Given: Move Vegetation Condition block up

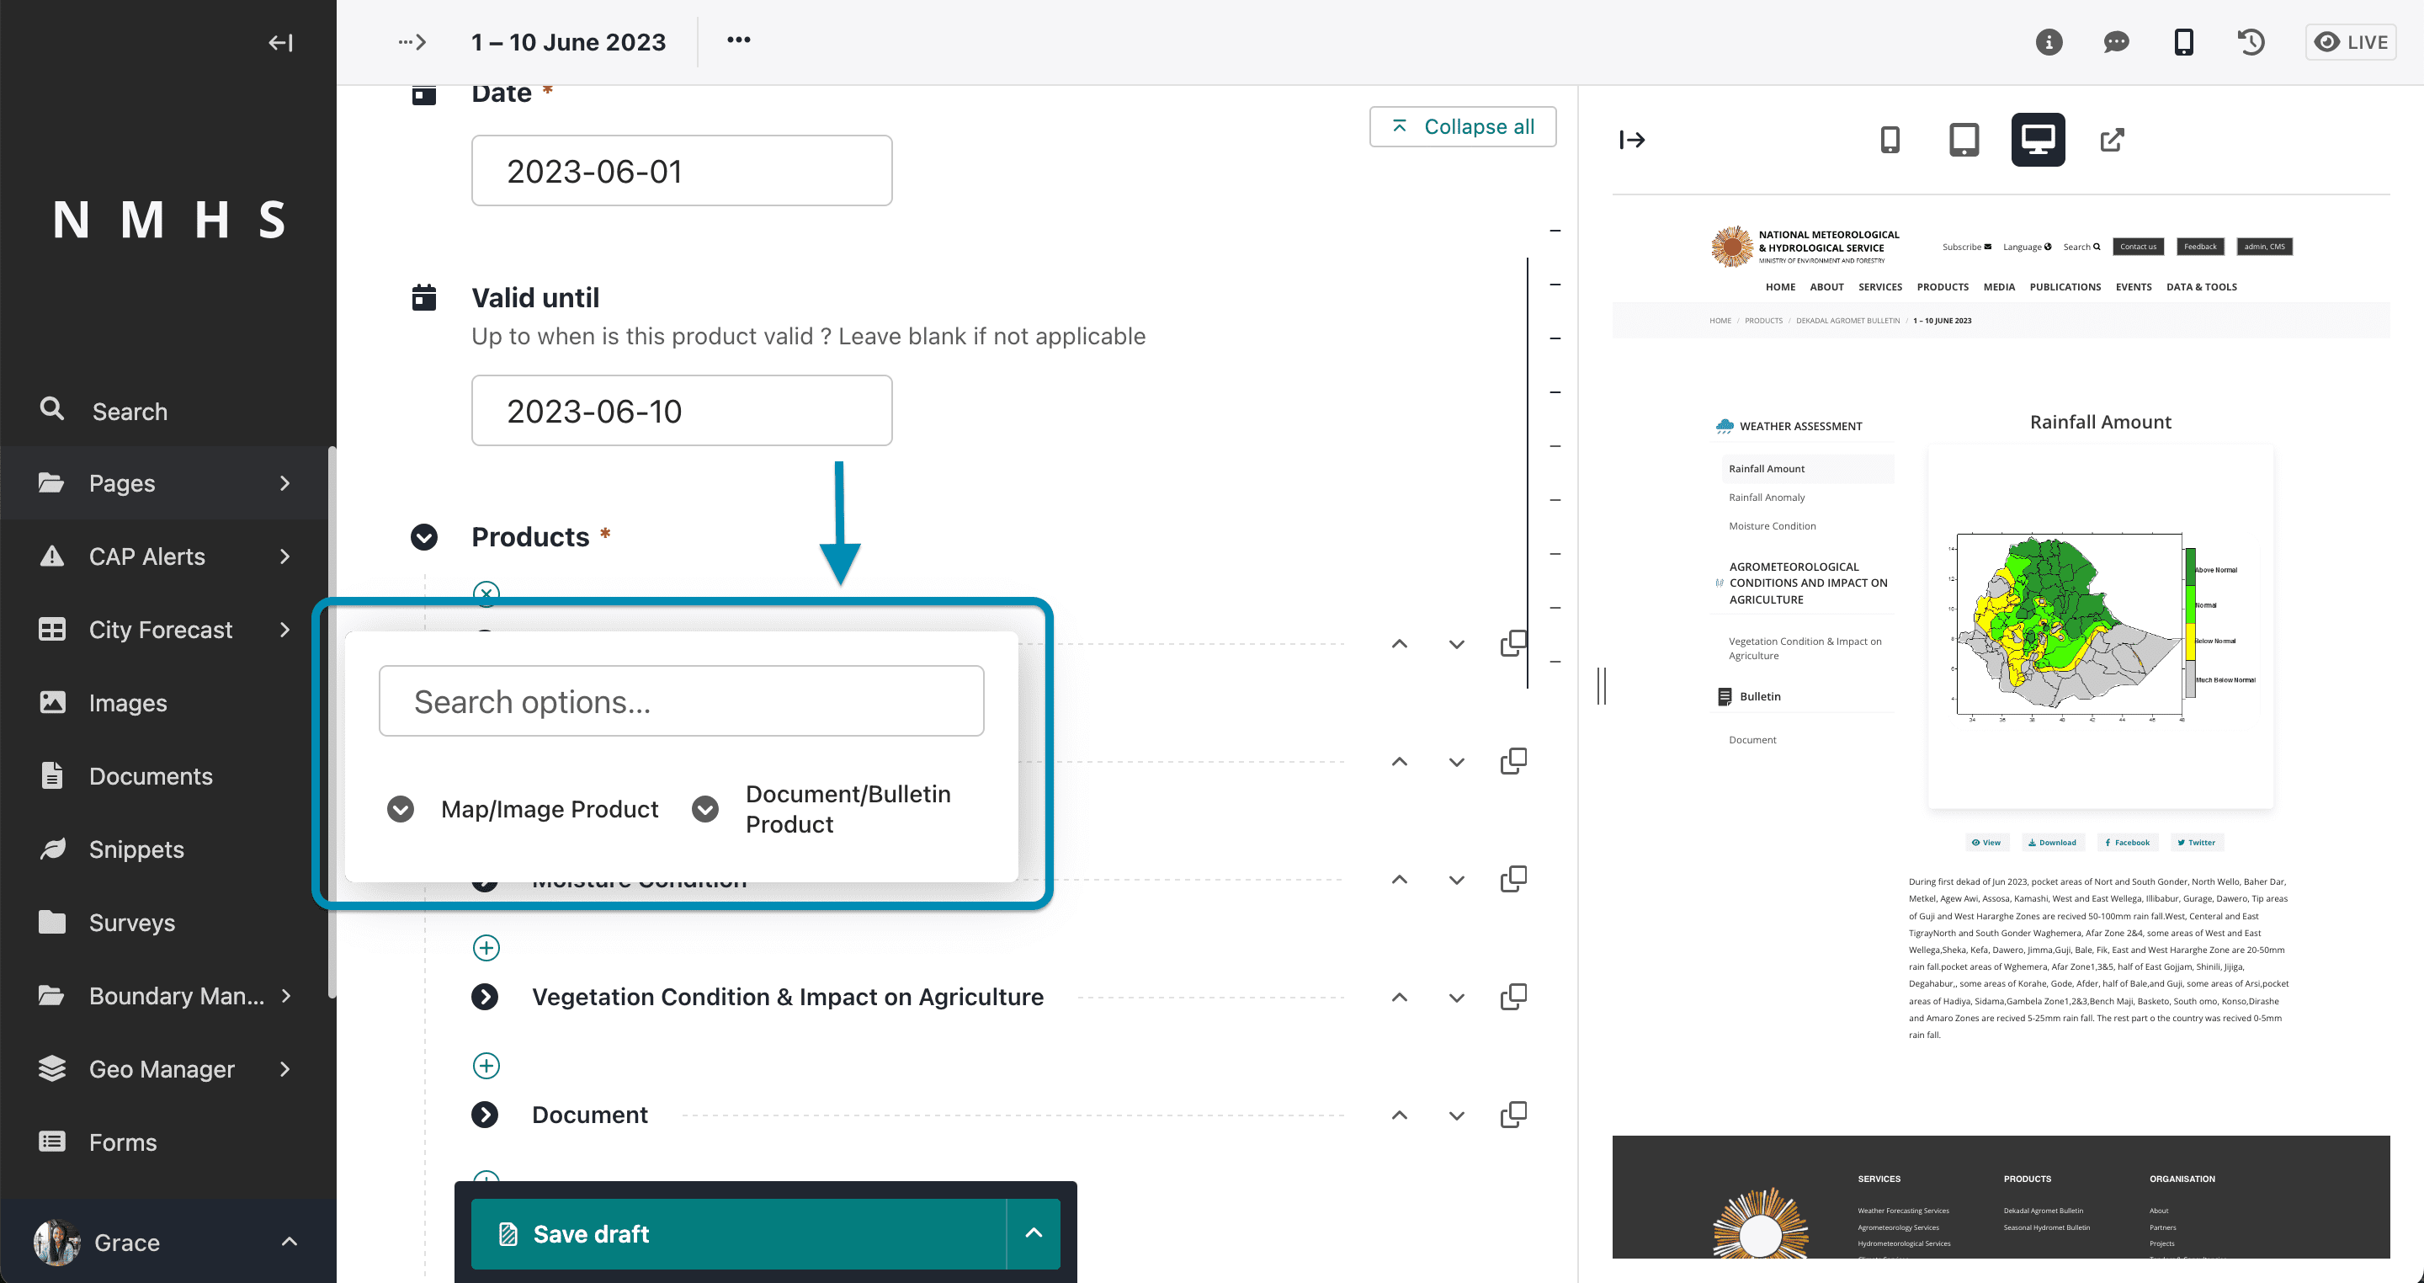Looking at the screenshot, I should pos(1399,997).
